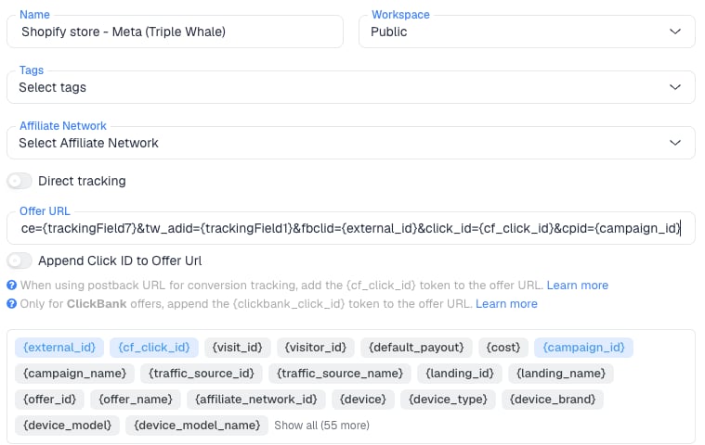Insert the {cost} token
This screenshot has height=445, width=705.
tap(503, 348)
